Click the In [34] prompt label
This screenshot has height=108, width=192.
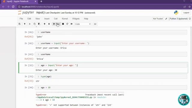coord(29,87)
